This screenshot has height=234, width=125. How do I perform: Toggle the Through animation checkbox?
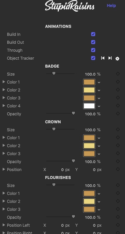(93, 50)
